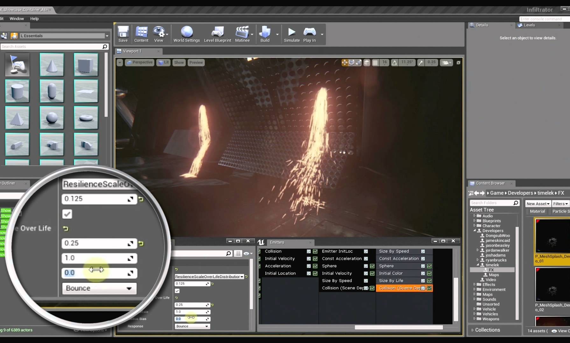The image size is (570, 343).
Task: Click the Emitters panel horizontal scrollbar
Action: tap(398, 327)
